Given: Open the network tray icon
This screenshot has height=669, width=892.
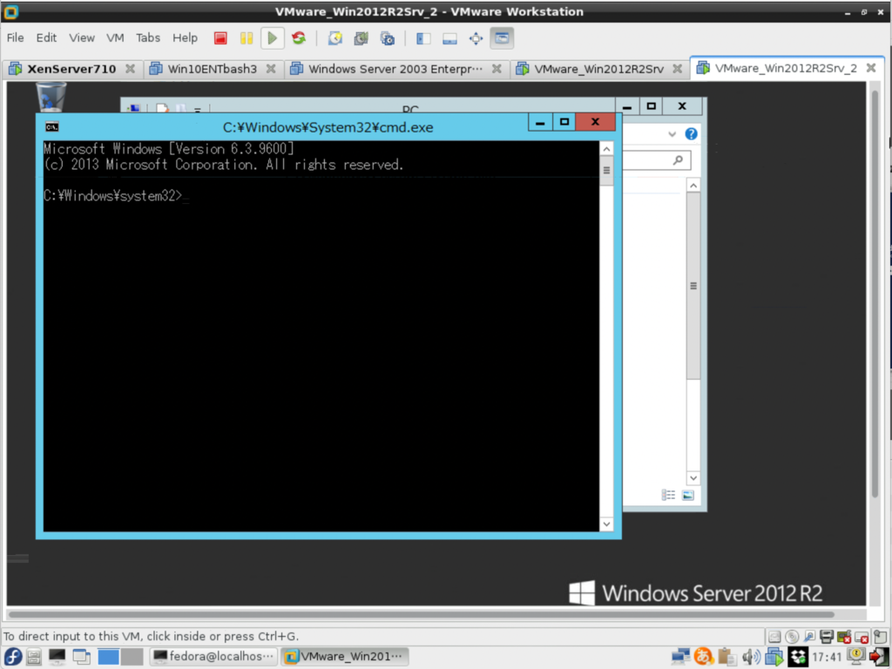Looking at the screenshot, I should 680,657.
